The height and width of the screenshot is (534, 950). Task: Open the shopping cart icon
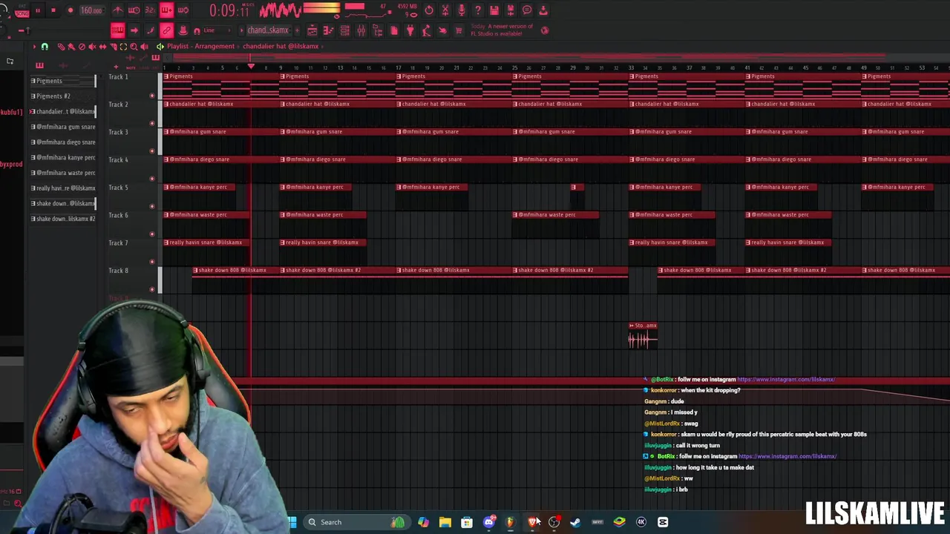(459, 30)
